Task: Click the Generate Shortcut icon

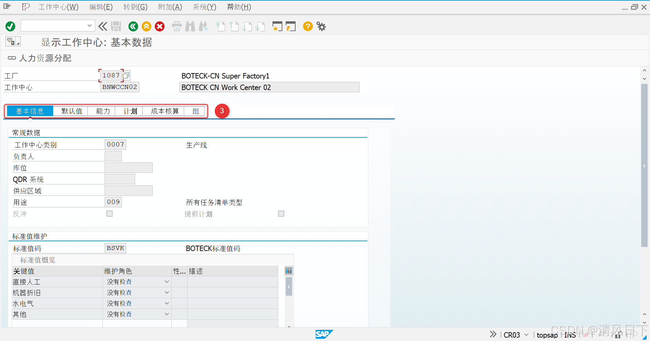Action: point(290,26)
